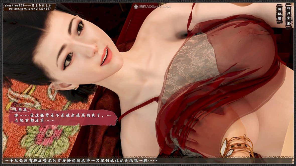Open the twitter.com/lurenyi1234567 link
The height and width of the screenshot is (166, 296).
pos(30,9)
